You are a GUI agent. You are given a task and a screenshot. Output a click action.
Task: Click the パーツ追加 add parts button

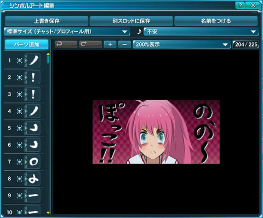click(27, 44)
